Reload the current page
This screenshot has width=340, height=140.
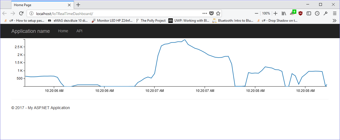tap(21, 13)
